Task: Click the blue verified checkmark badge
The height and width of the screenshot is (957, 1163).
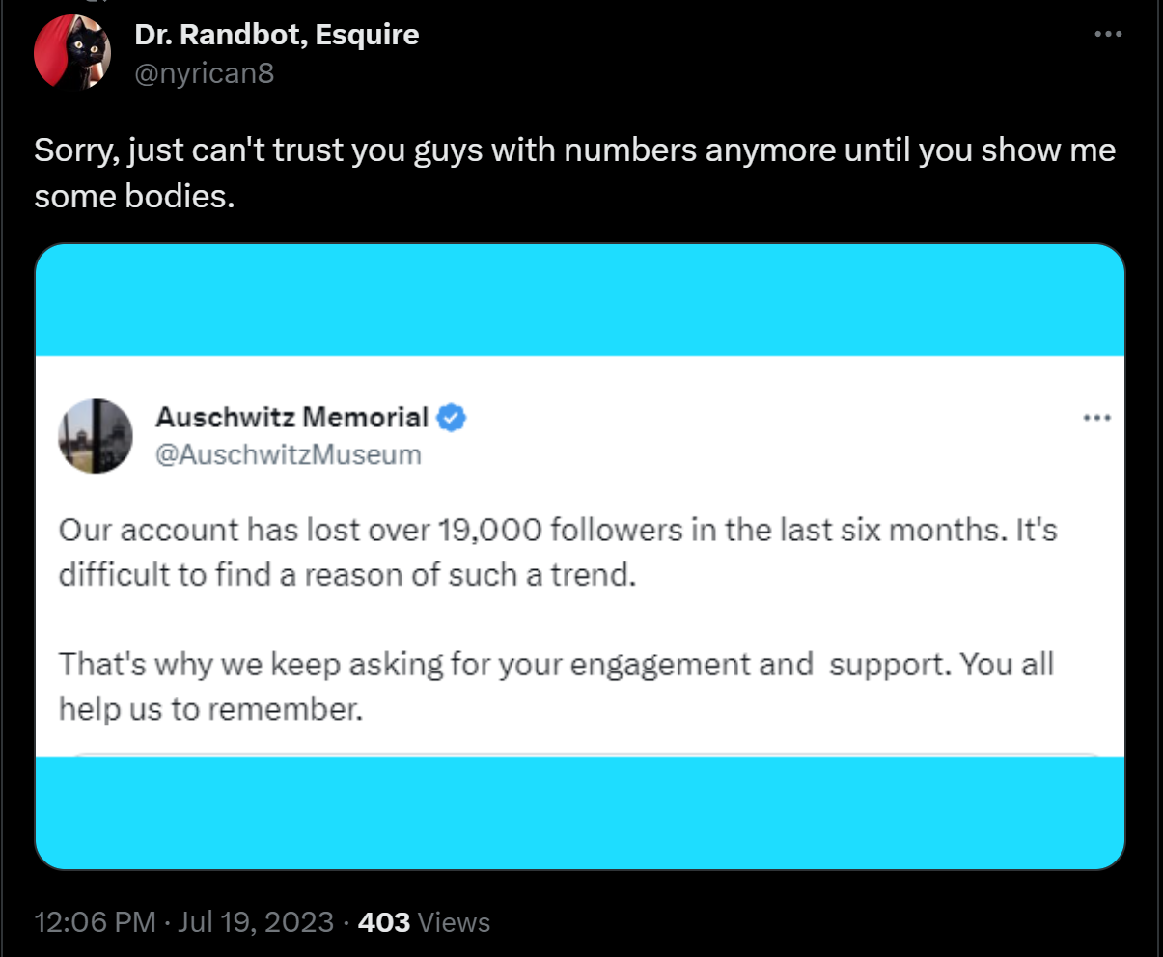Action: [x=452, y=418]
